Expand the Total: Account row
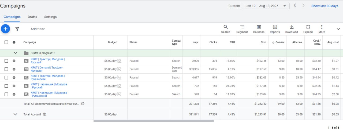This screenshot has width=343, height=133. [x=15, y=114]
